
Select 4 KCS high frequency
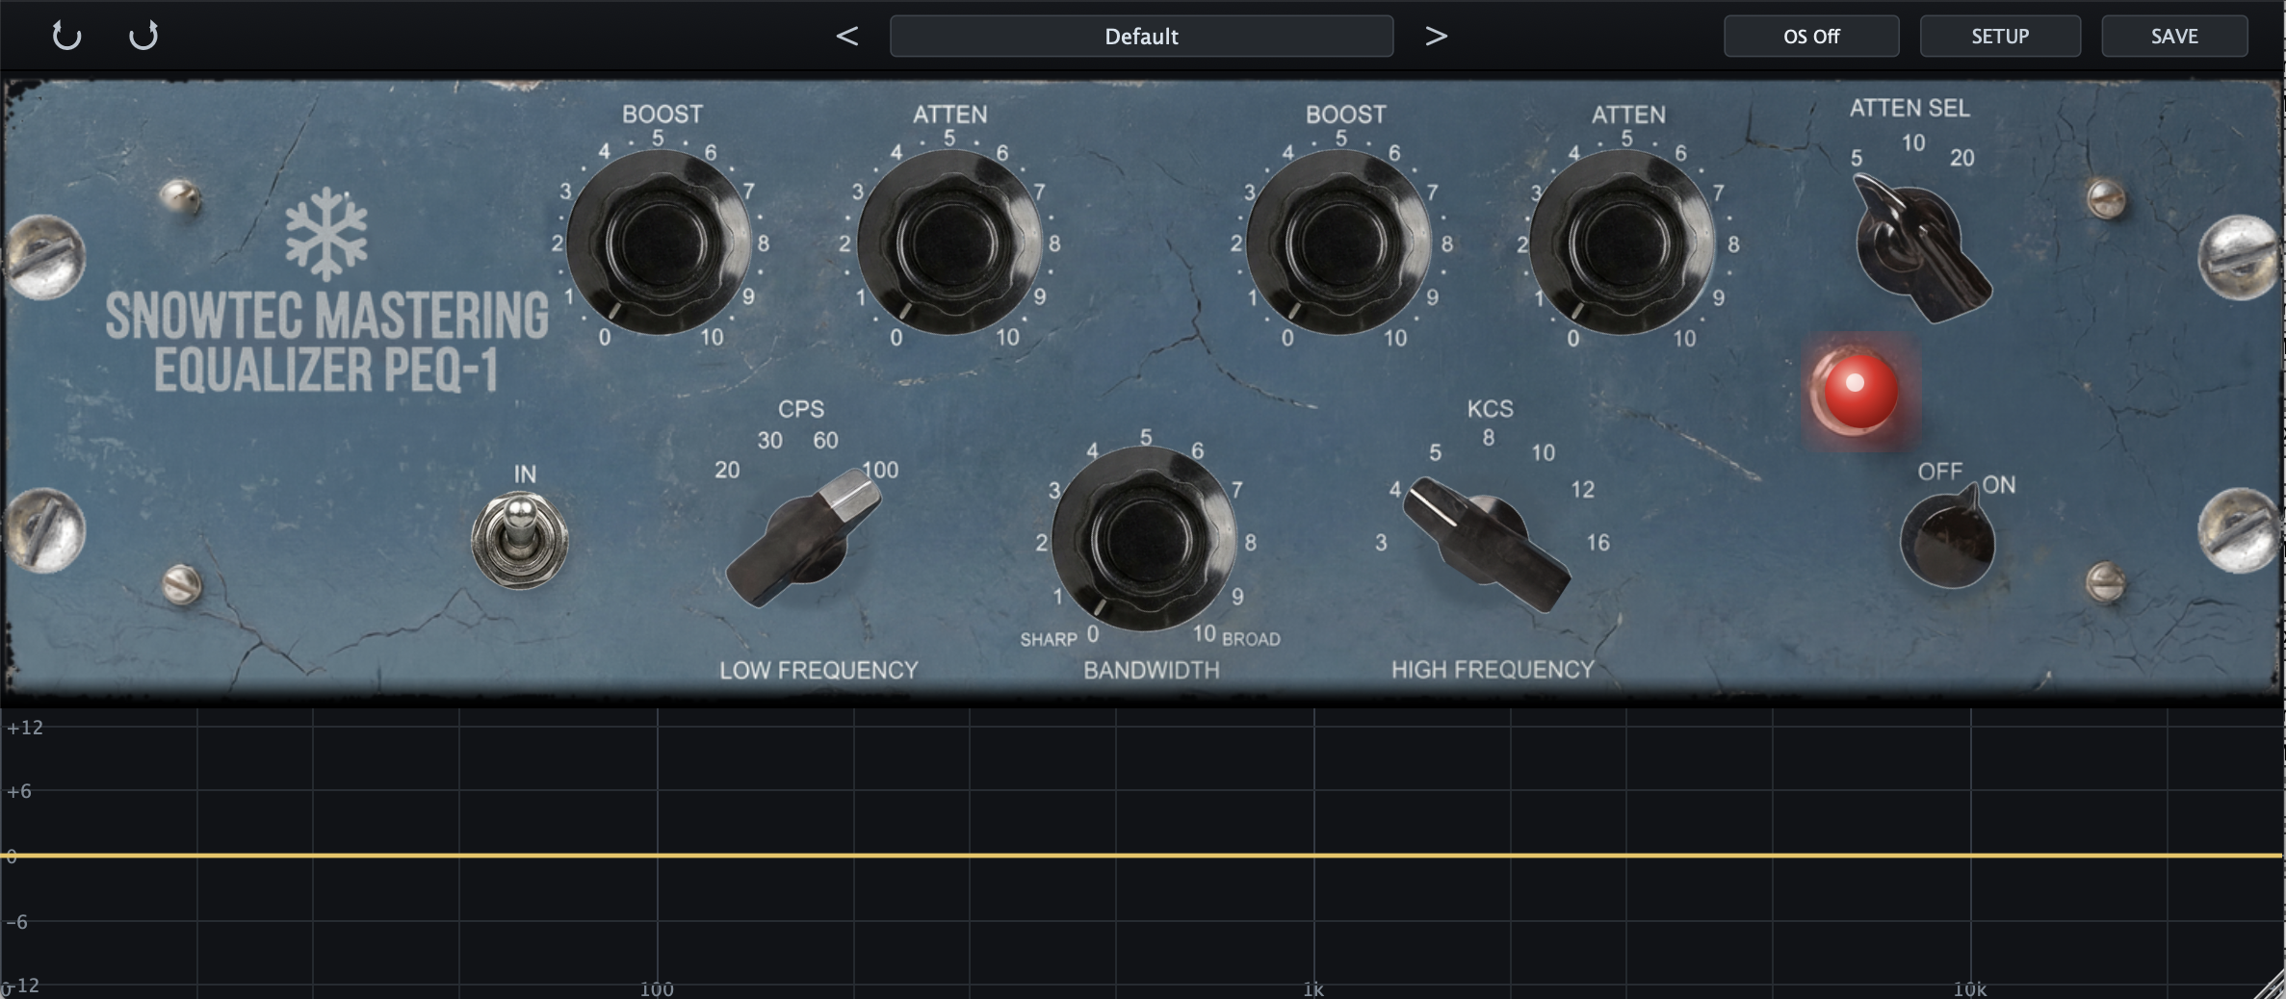pyautogui.click(x=1394, y=490)
